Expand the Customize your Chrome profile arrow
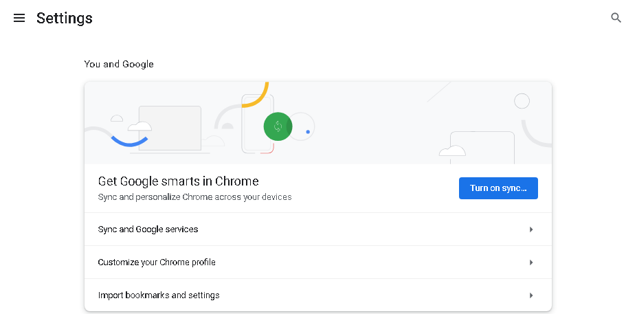 tap(531, 262)
